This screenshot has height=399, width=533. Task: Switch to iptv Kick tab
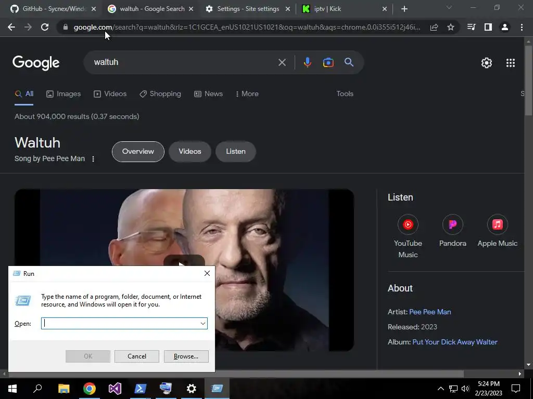point(344,9)
